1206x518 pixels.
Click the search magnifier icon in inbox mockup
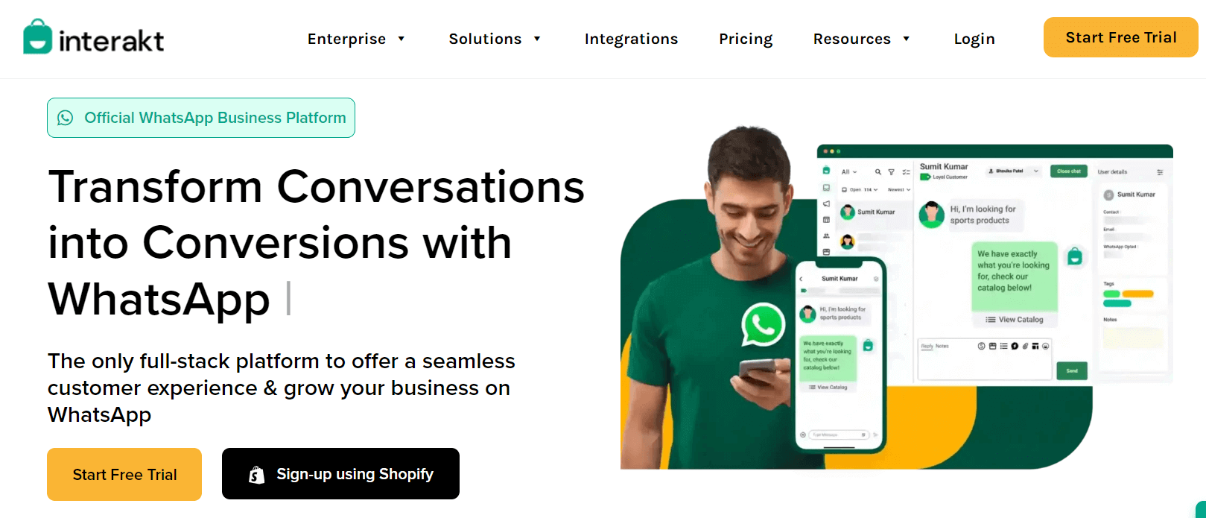point(878,172)
